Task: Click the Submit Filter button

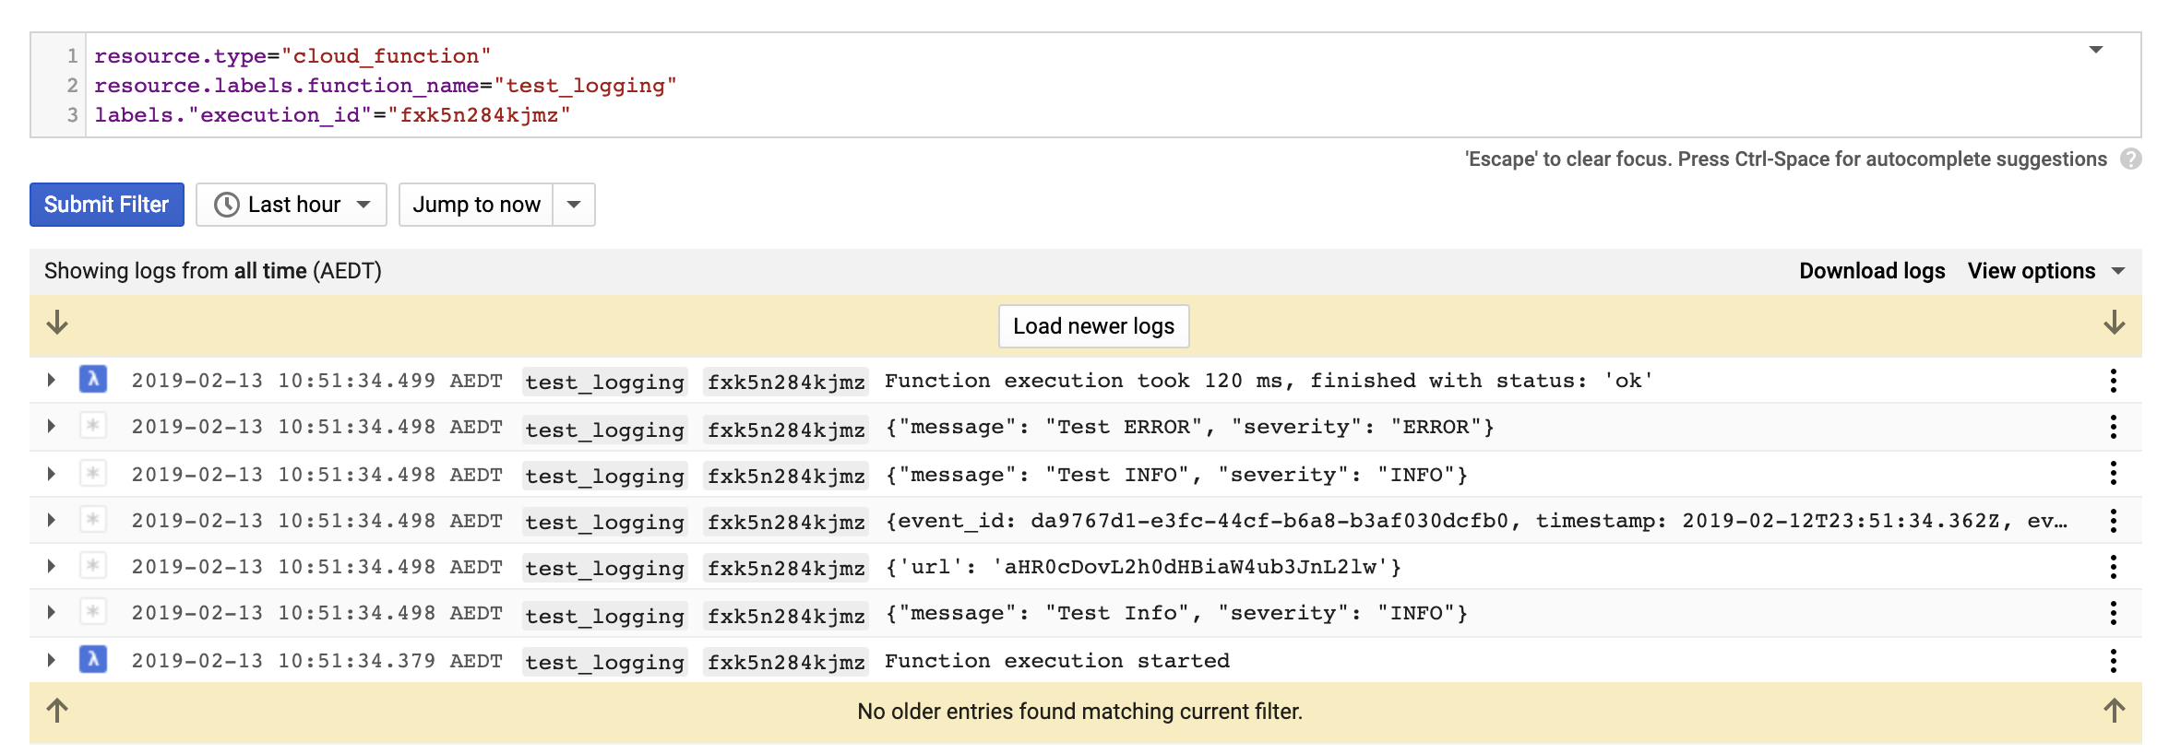Action: click(x=107, y=205)
